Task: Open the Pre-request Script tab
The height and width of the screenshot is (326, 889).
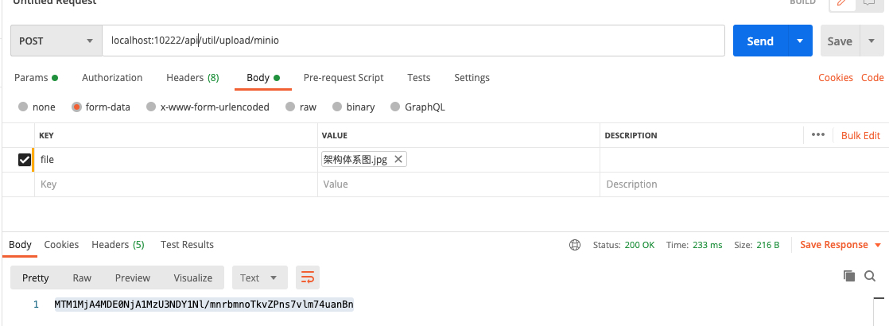Action: click(x=344, y=78)
